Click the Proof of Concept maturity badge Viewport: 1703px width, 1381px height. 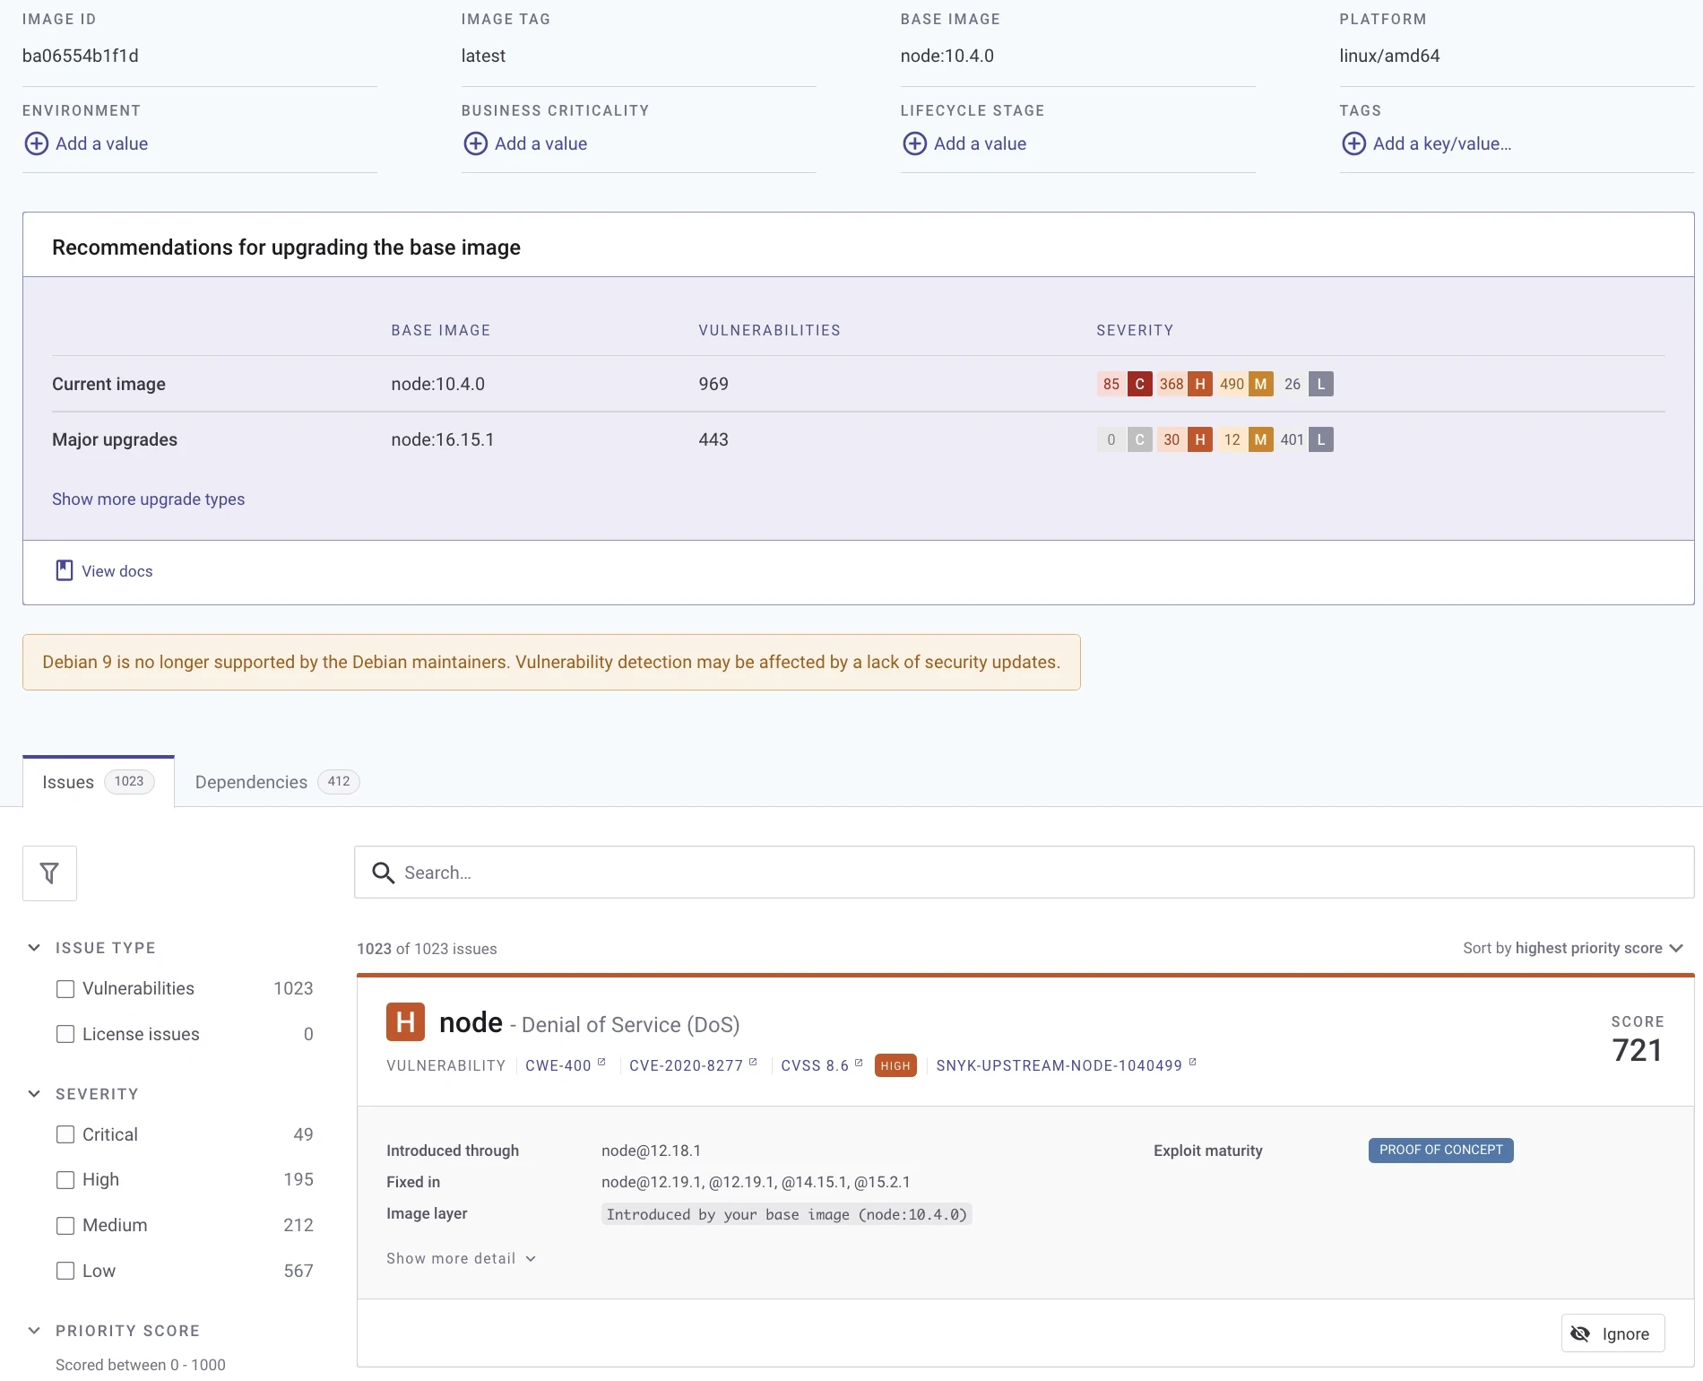point(1440,1150)
